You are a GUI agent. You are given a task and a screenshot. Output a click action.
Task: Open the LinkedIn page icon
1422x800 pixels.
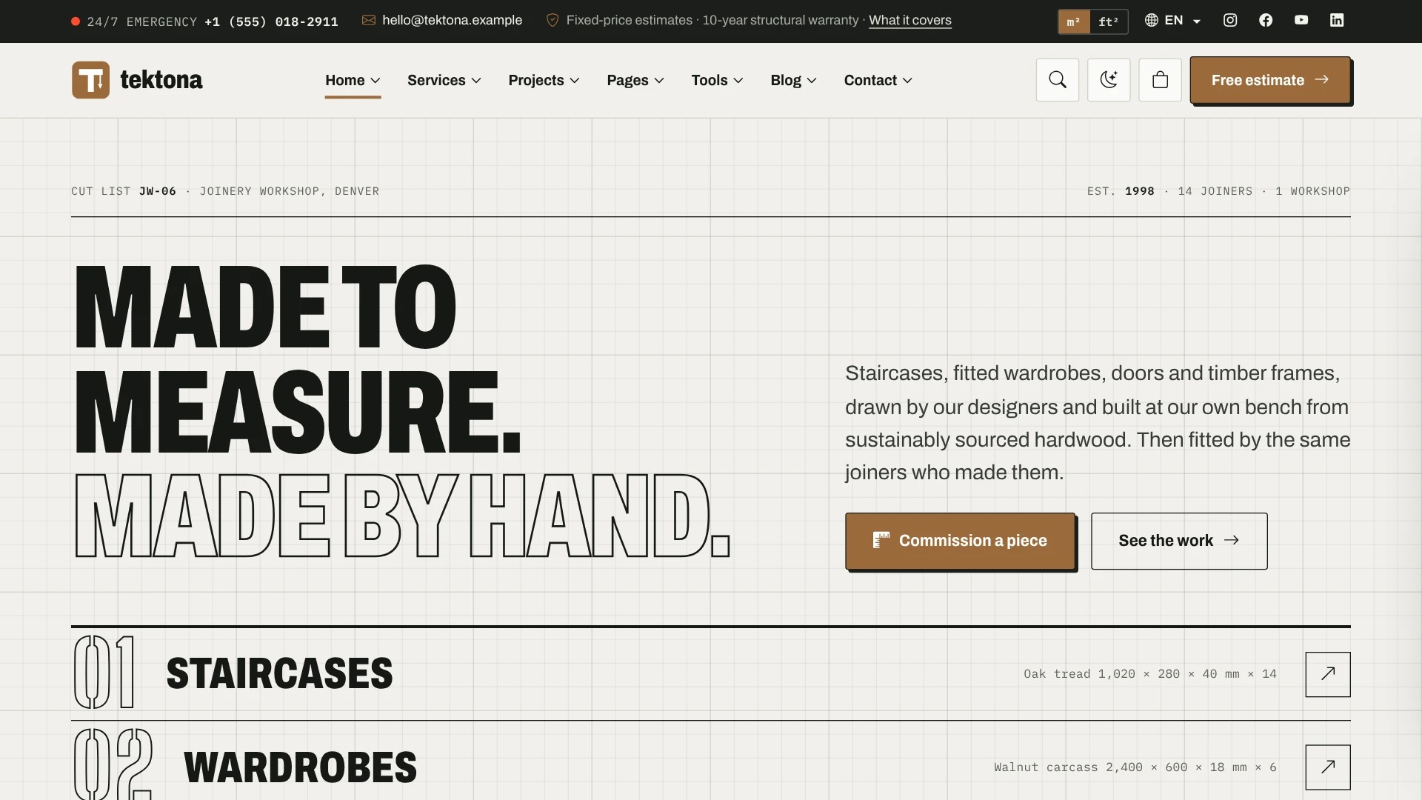click(1337, 21)
